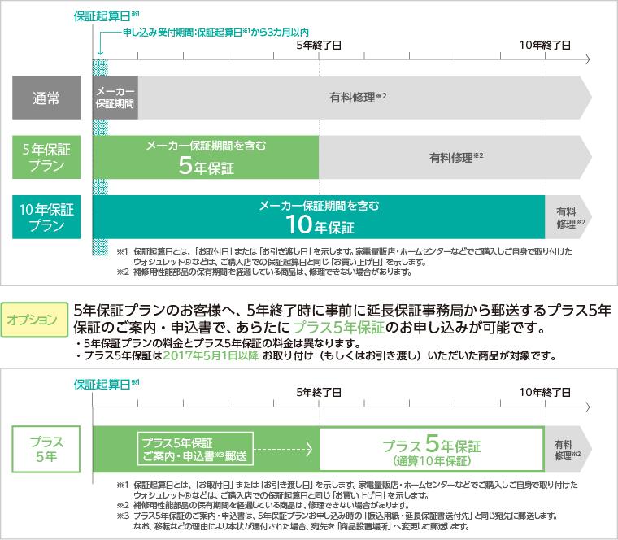Click the yellow オプション badge
Viewport: 618px width, 540px height.
tap(34, 320)
